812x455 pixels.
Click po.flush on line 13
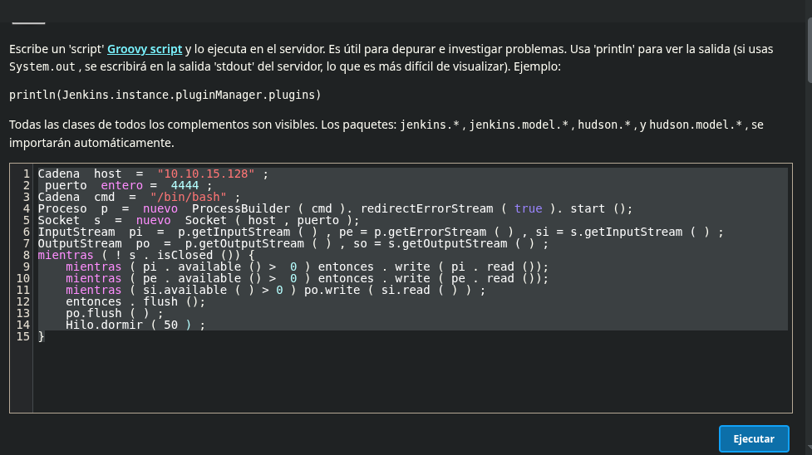[94, 313]
